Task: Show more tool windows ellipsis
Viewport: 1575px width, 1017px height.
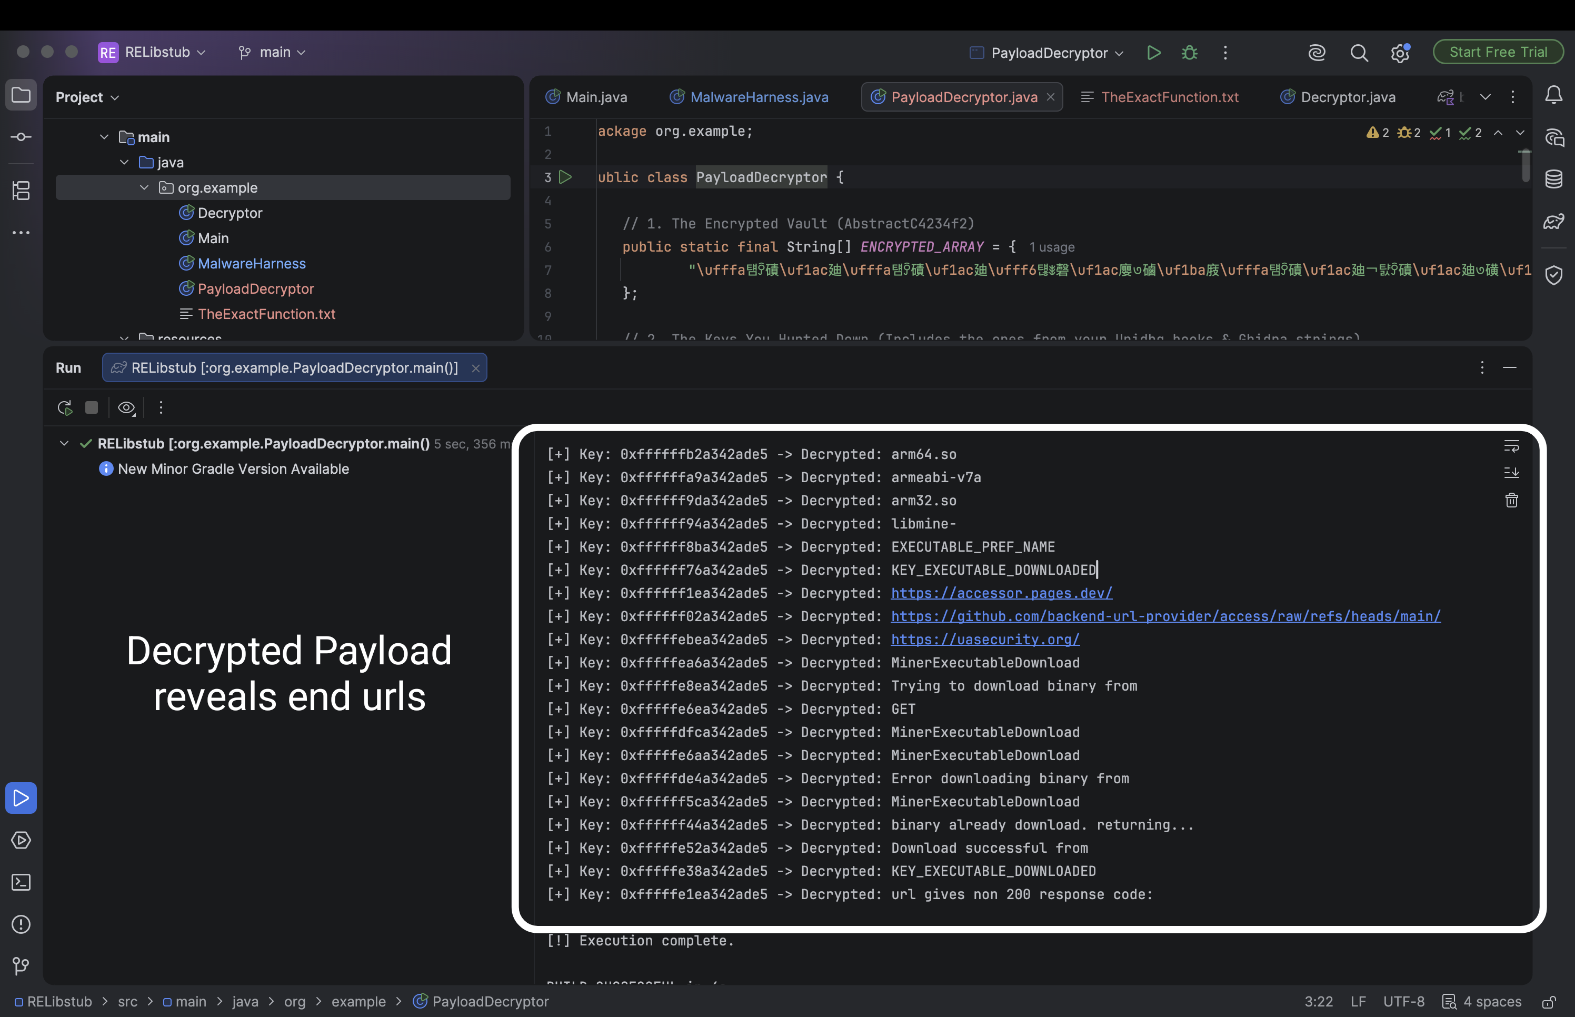Action: tap(21, 233)
